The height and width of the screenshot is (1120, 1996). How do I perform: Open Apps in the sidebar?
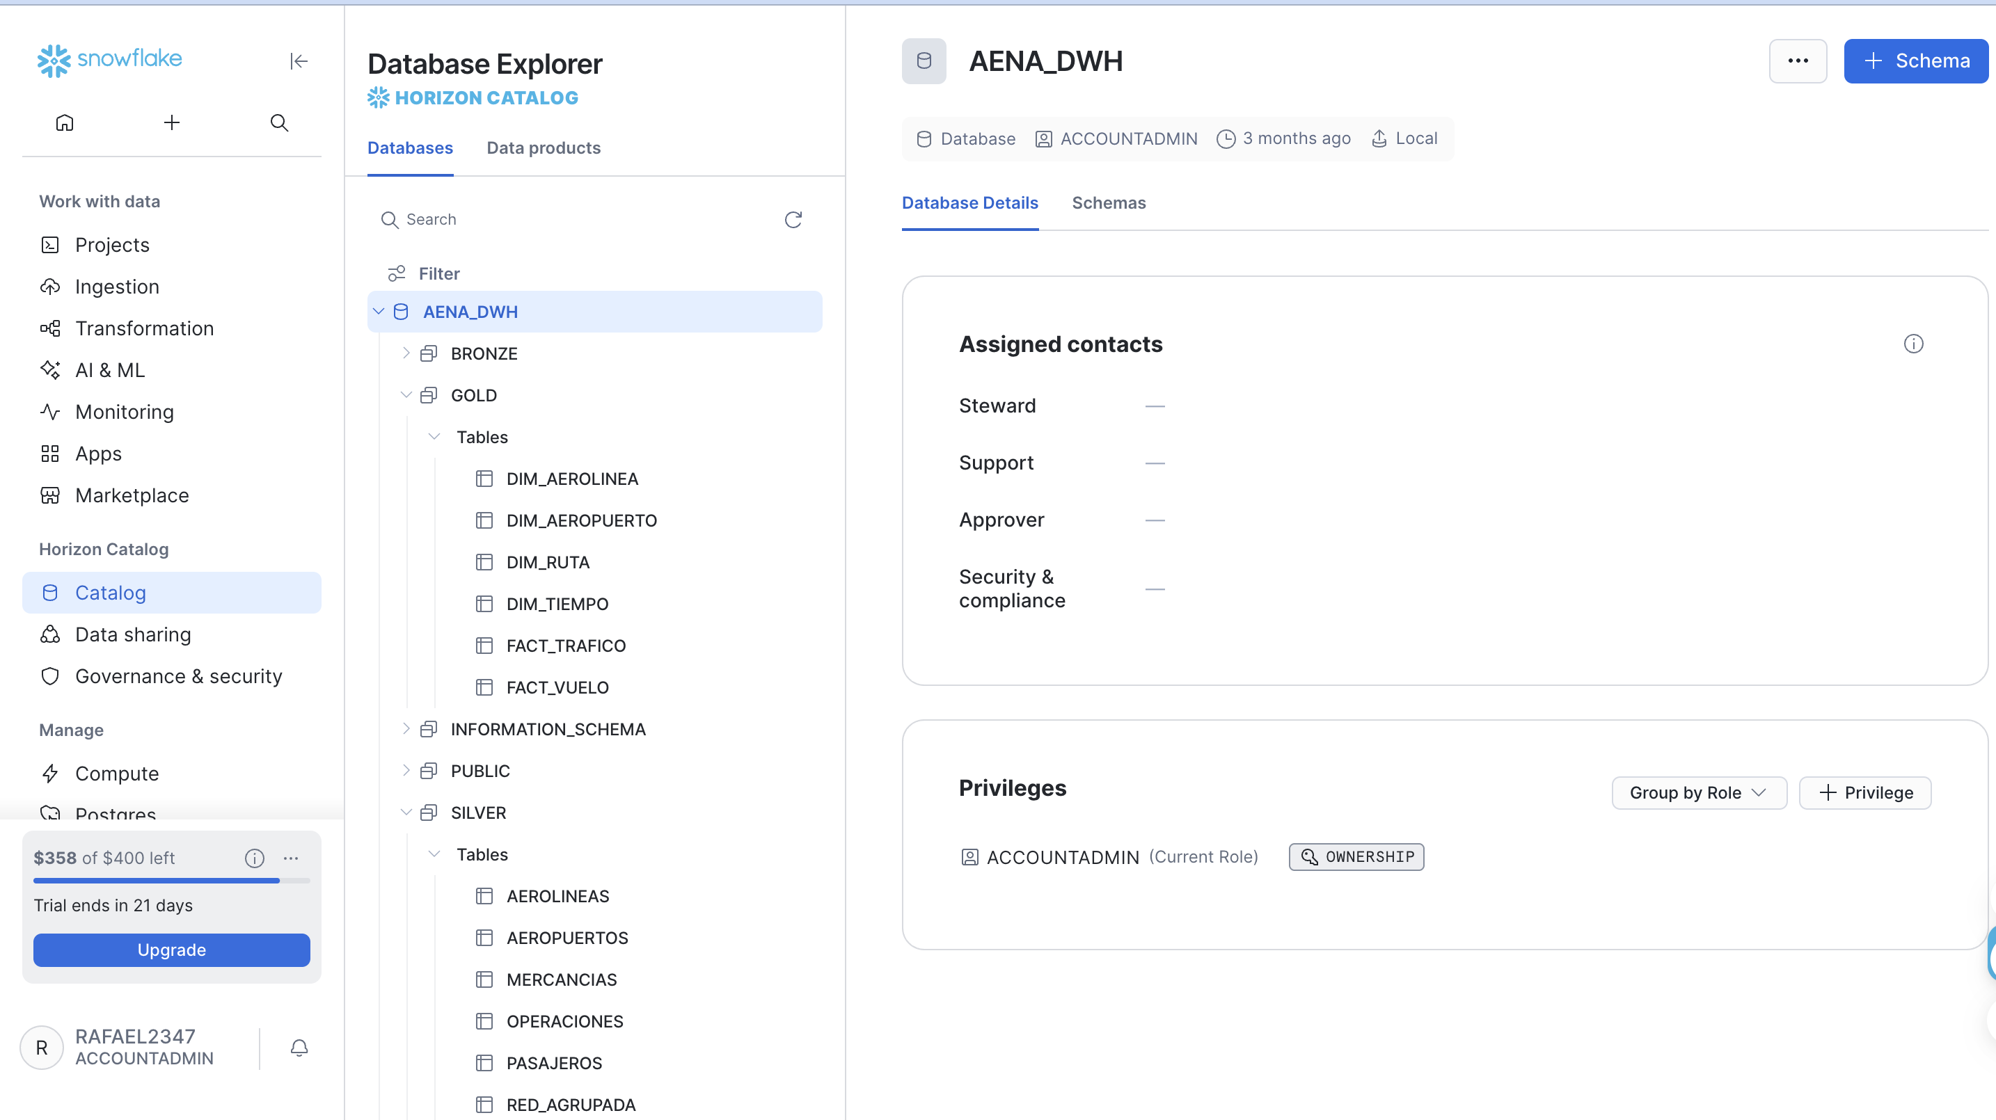tap(172, 454)
